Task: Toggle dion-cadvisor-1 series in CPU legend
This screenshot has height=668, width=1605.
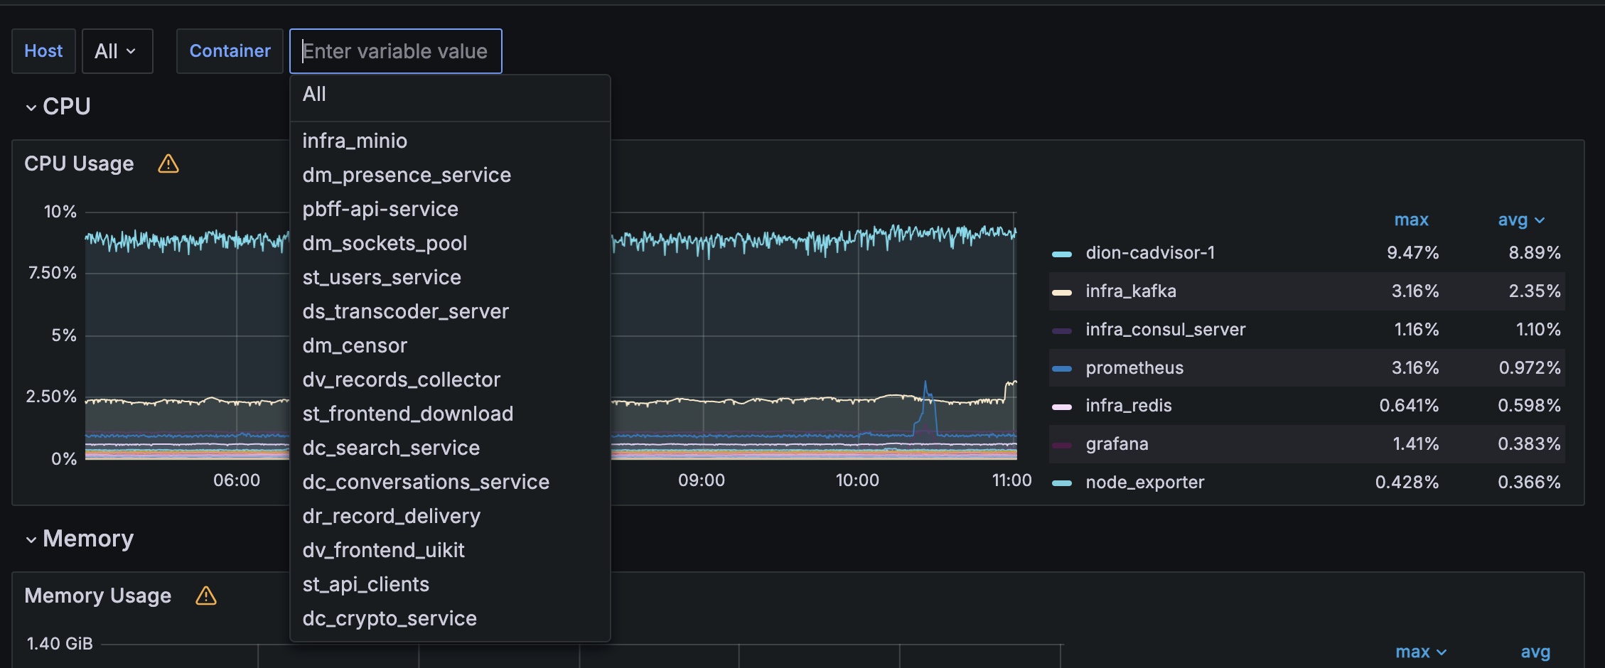Action: [x=1150, y=253]
